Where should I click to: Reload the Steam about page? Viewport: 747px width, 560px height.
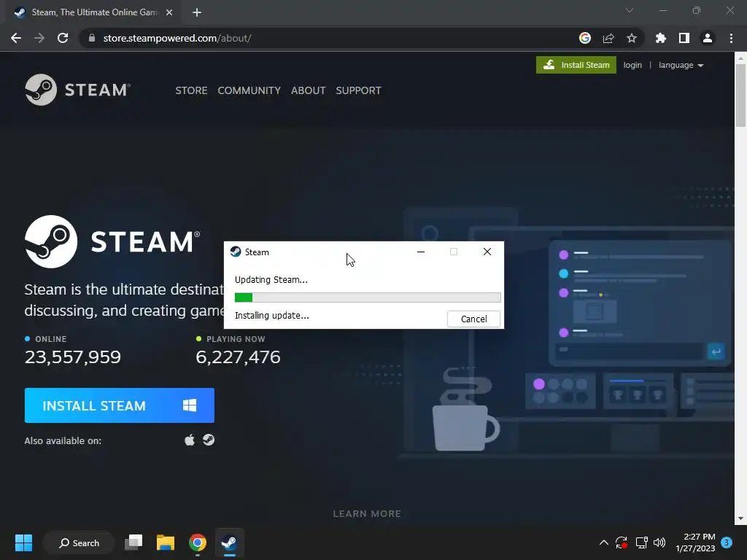tap(63, 38)
